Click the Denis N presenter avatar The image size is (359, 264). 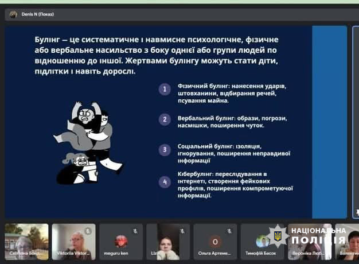point(13,15)
